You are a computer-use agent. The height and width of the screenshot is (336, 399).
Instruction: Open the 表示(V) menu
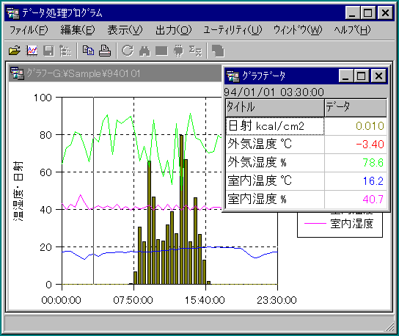coord(125,30)
